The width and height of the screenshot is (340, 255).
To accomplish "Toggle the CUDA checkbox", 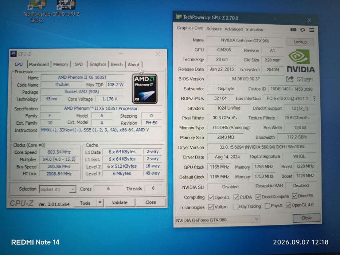I will coord(236,197).
